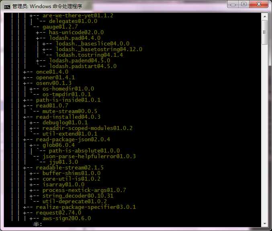Click os-homedir@1.0.0 text
This screenshot has width=272, height=231.
click(68, 89)
